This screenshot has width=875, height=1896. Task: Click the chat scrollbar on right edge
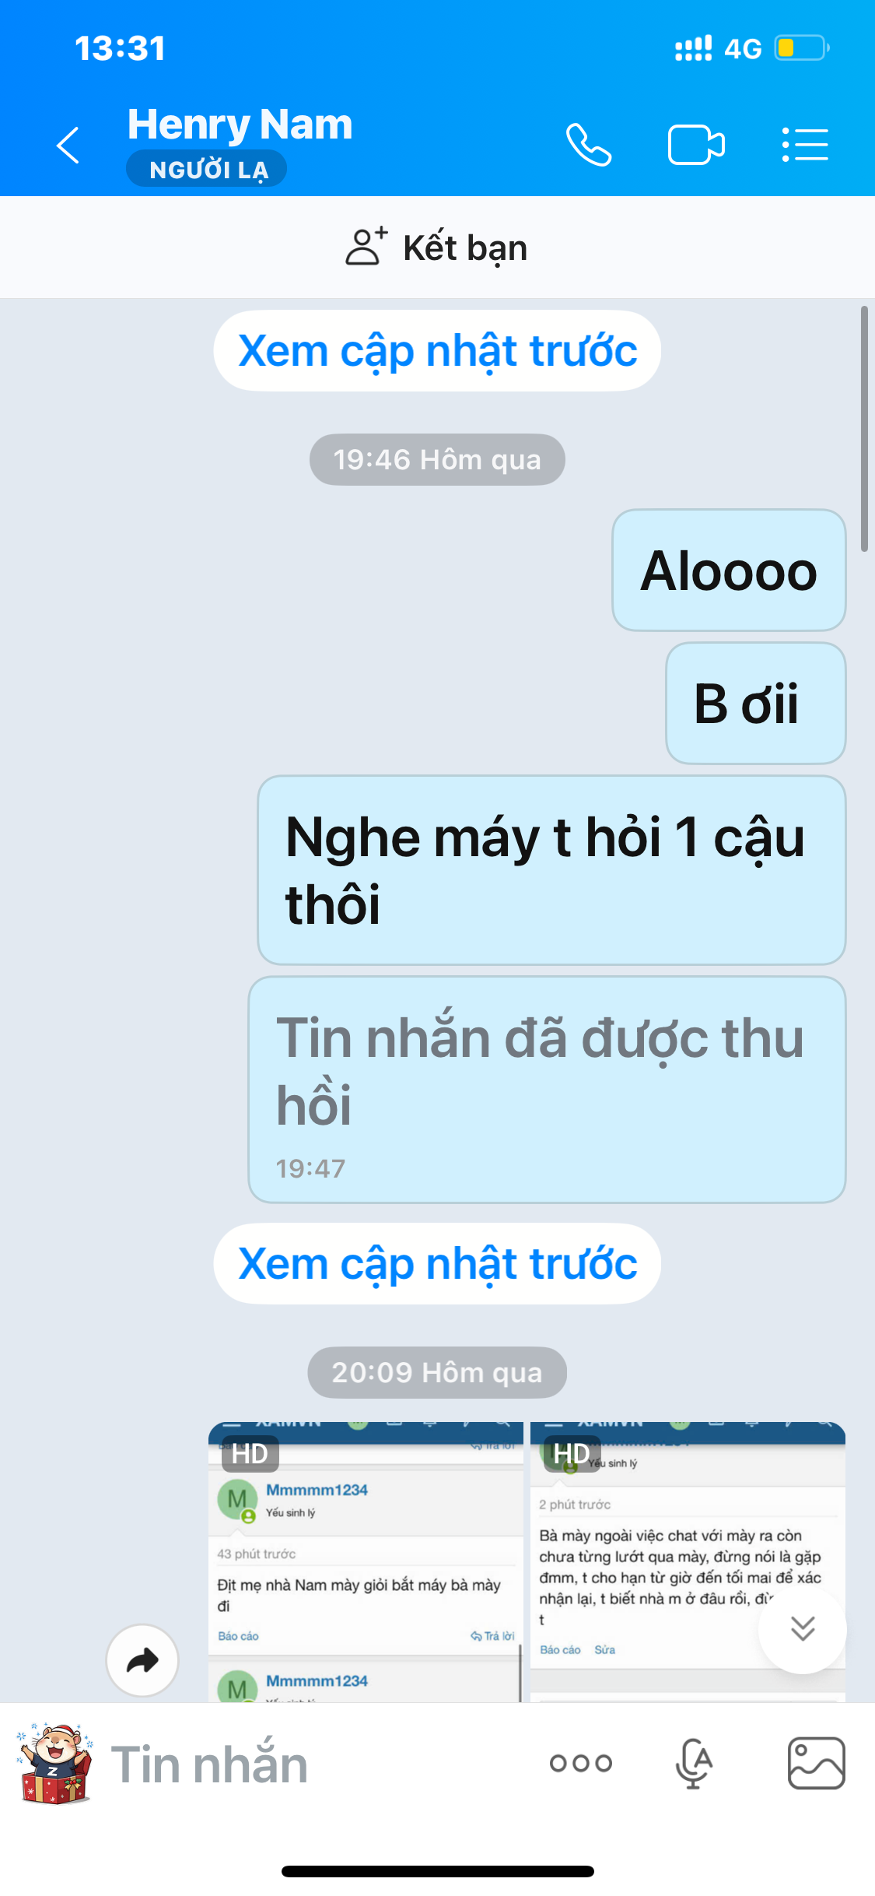864,429
